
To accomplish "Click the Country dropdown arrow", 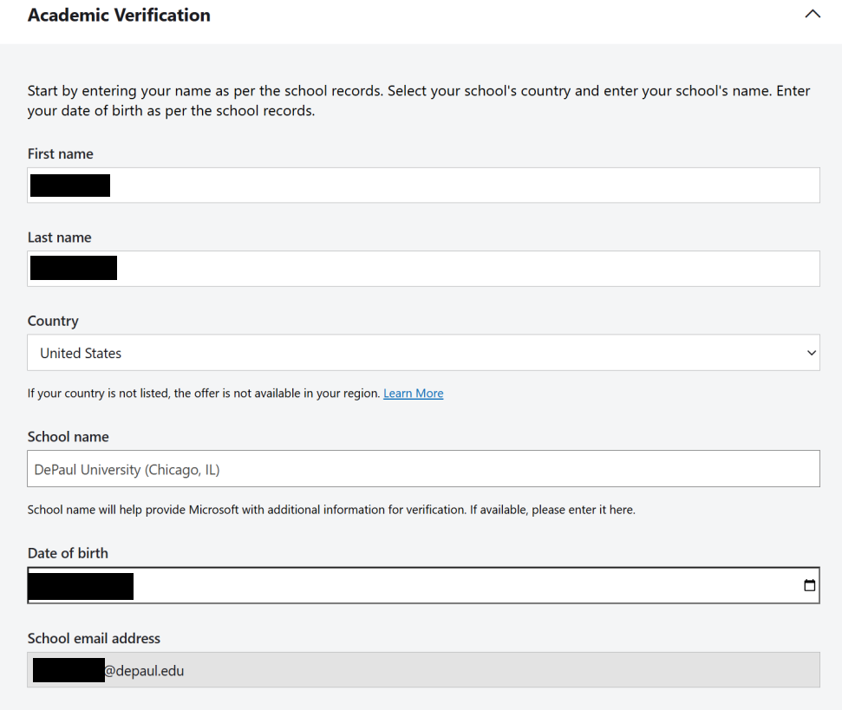I will (x=811, y=353).
